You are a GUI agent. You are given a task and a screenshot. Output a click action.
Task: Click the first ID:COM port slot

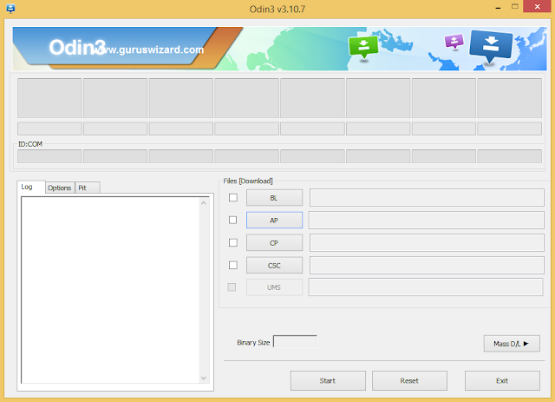pos(49,156)
